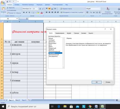Switch to the Заливка tab in Format Cells dialog

84,33
